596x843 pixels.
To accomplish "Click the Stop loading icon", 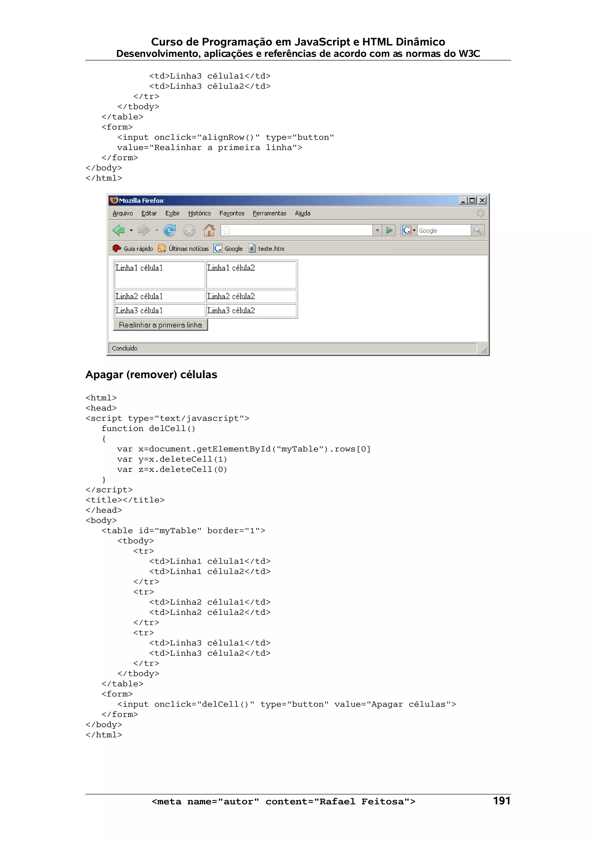I will (x=189, y=231).
